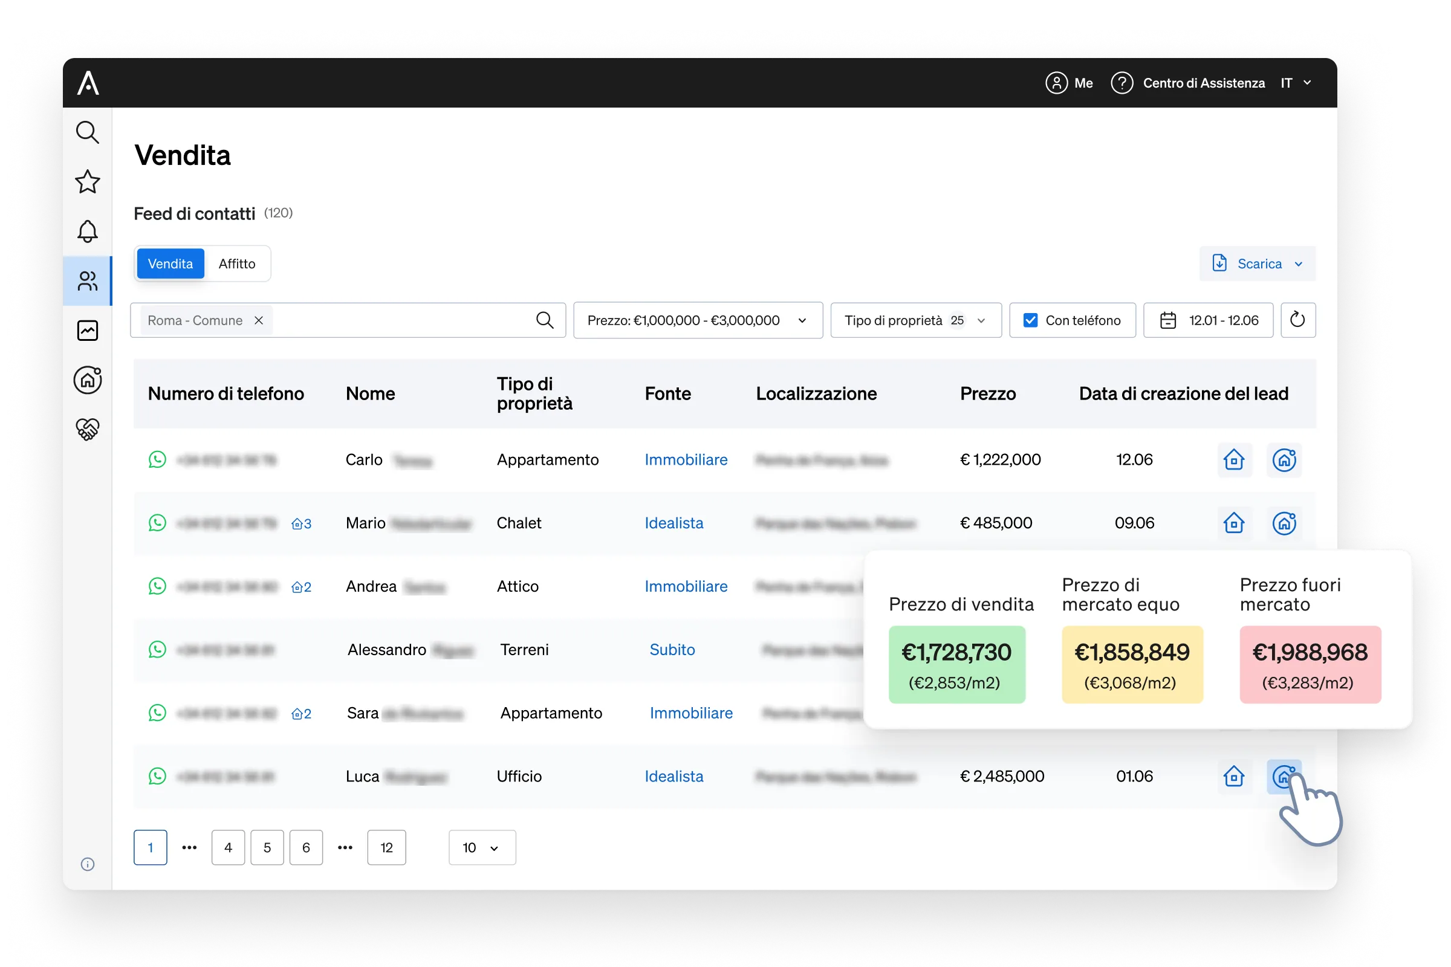Screen dimensions: 1451x967
Task: Open Immobiliare source link in Carlo's row
Action: coord(686,459)
